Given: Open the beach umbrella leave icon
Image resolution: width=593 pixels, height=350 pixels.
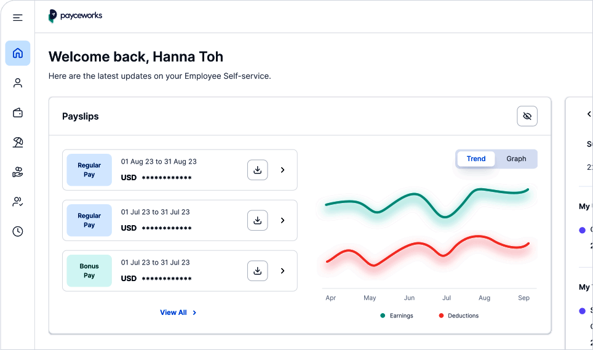Looking at the screenshot, I should click(x=18, y=143).
